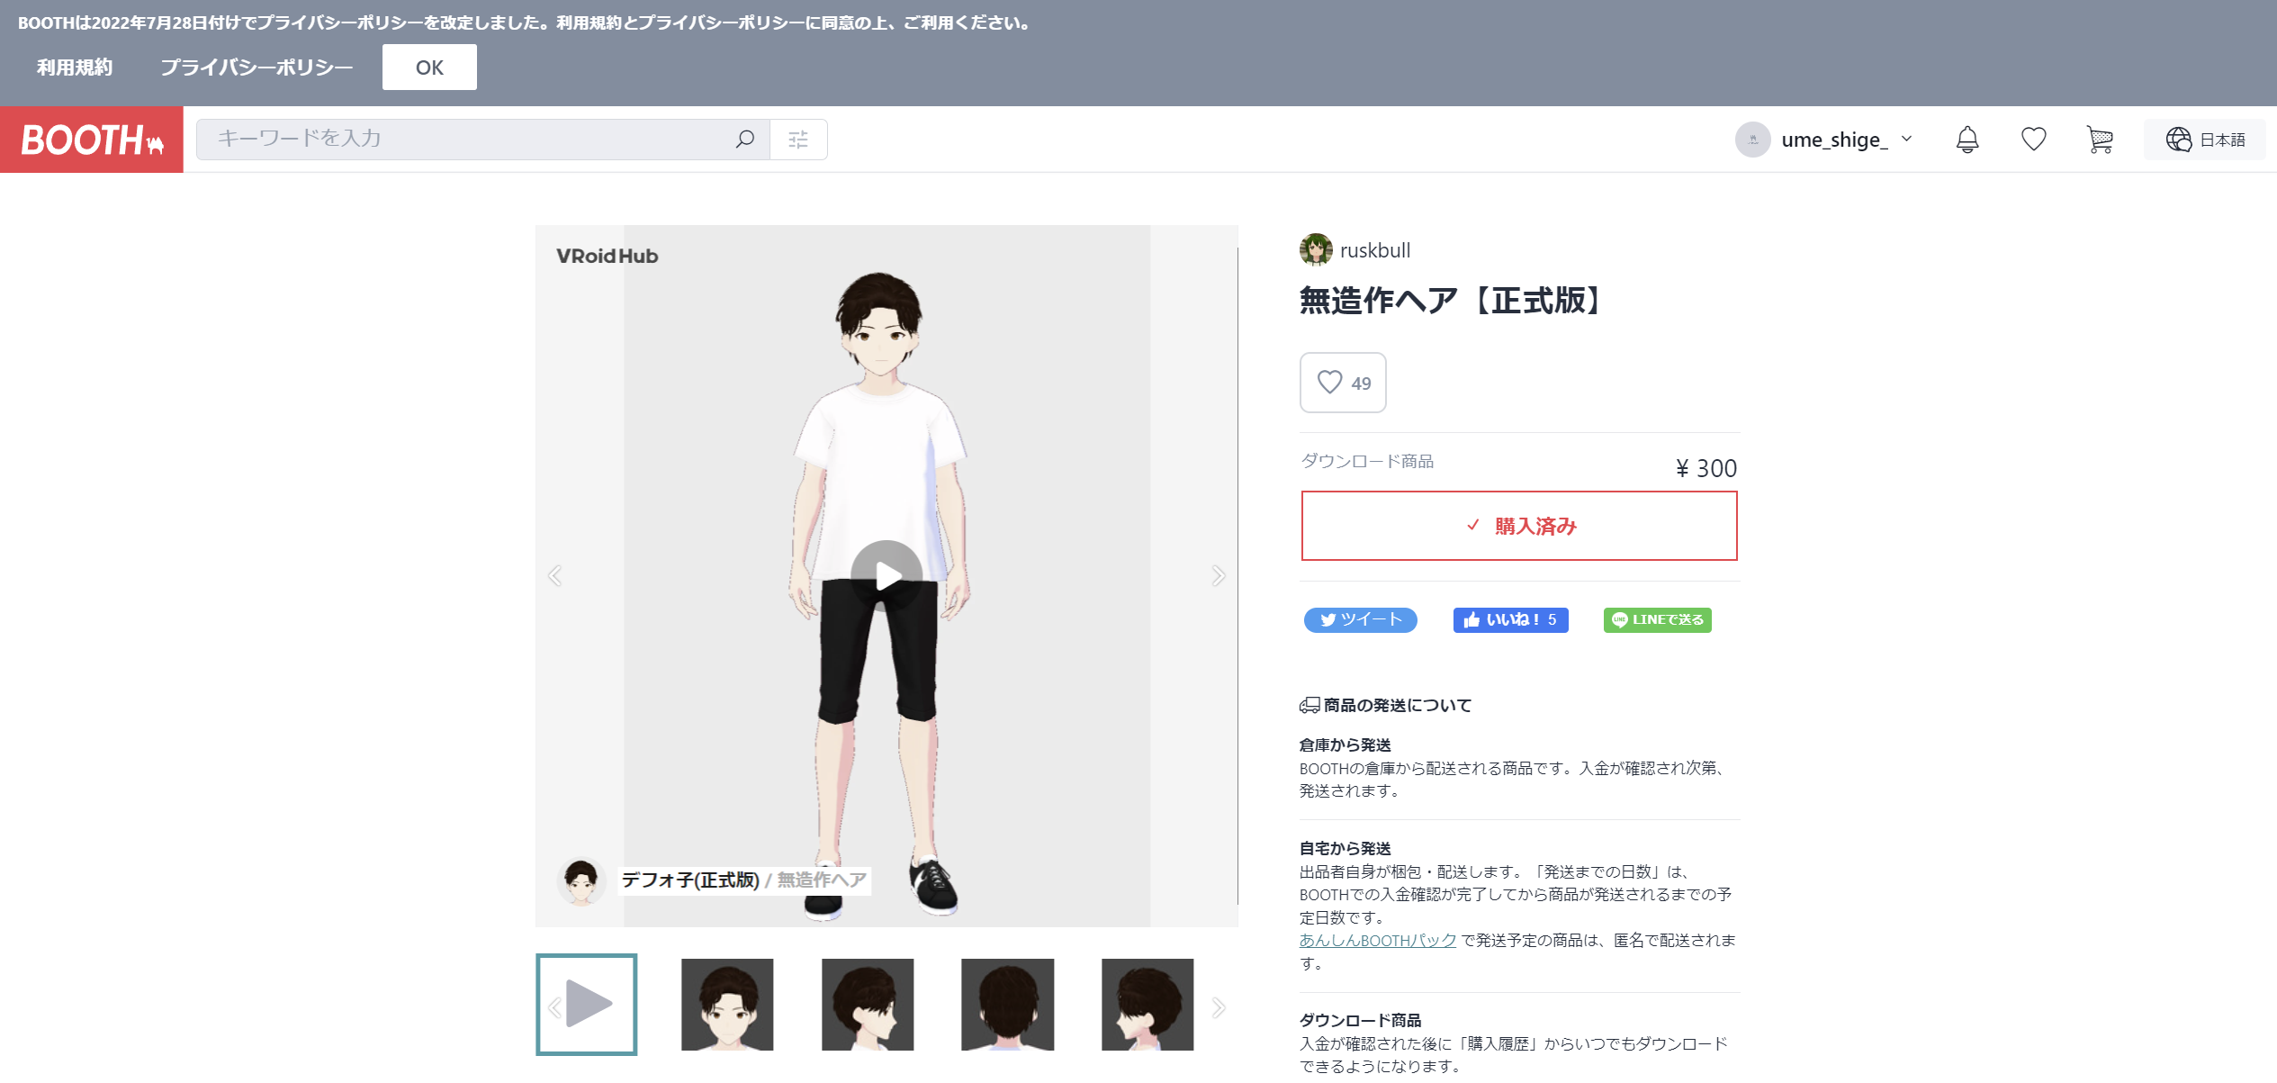Open the shopping cart
Image resolution: width=2277 pixels, height=1083 pixels.
click(x=2099, y=140)
